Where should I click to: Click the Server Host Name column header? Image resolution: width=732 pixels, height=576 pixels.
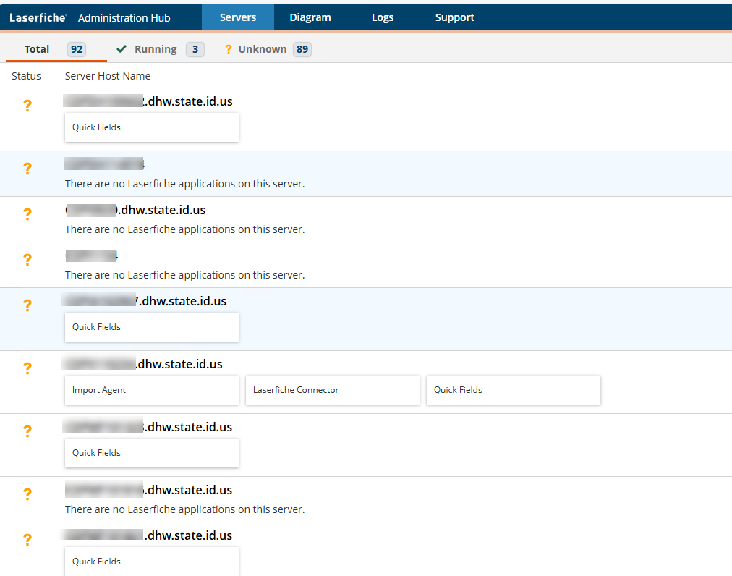[x=107, y=76]
